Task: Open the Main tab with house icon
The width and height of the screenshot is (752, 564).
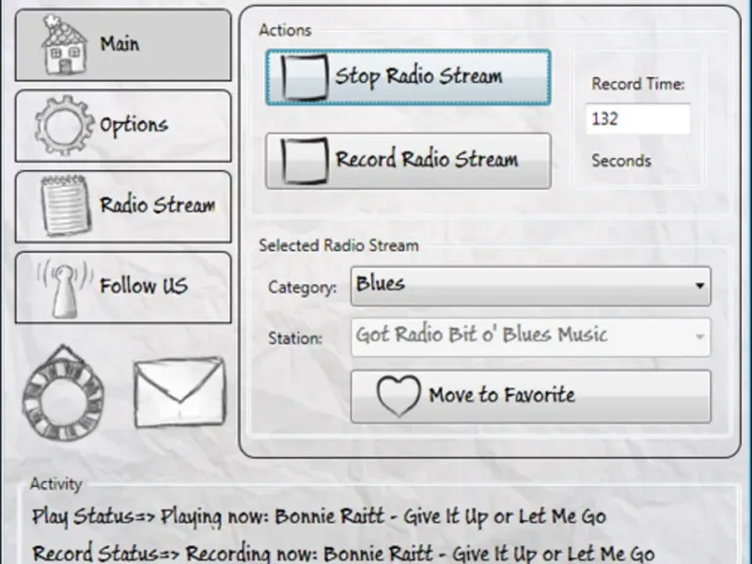Action: click(123, 45)
